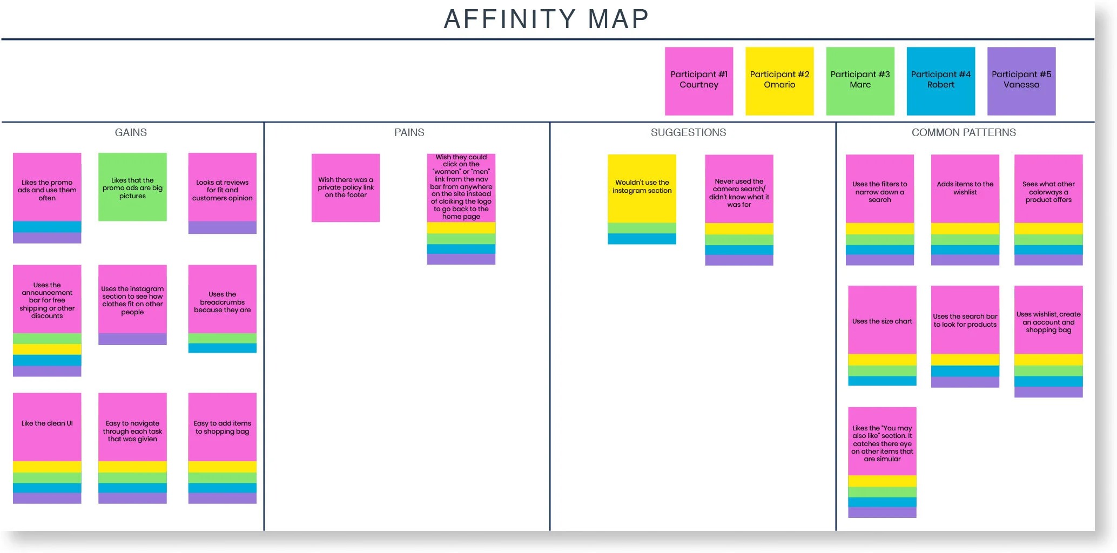
Task: Click the 'Never used the camera search' note
Action: click(x=739, y=190)
